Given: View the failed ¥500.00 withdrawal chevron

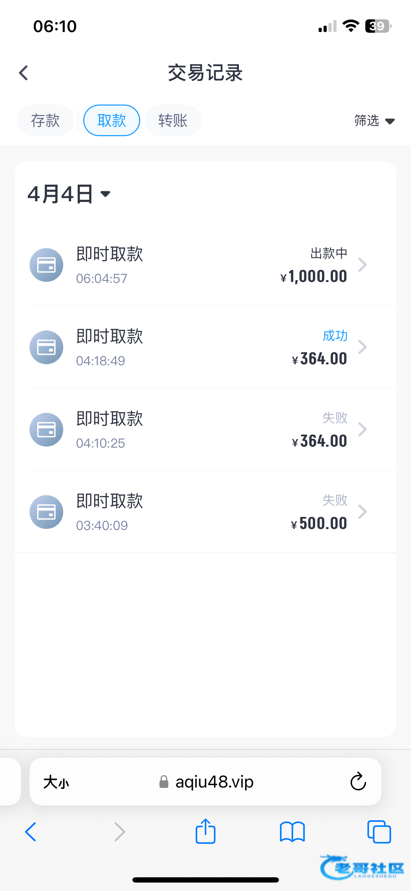Looking at the screenshot, I should coord(362,512).
